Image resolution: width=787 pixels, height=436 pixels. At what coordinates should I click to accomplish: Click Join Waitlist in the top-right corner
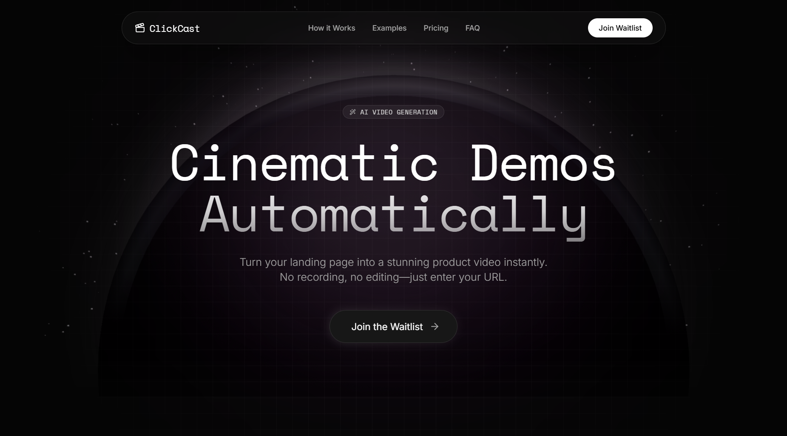coord(620,28)
